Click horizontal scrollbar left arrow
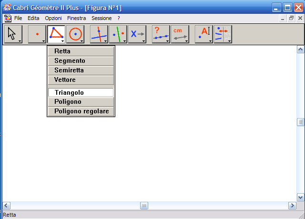 pyautogui.click(x=7, y=206)
